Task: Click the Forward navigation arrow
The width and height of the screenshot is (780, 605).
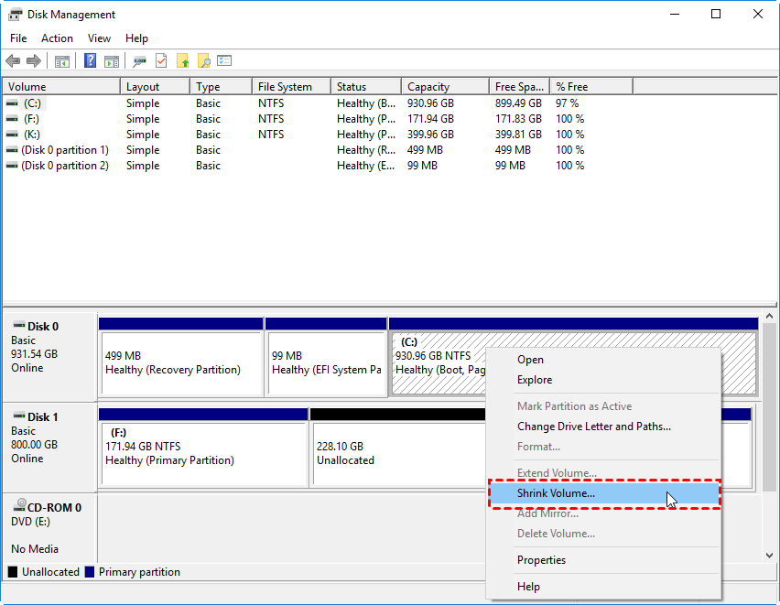Action: click(35, 60)
